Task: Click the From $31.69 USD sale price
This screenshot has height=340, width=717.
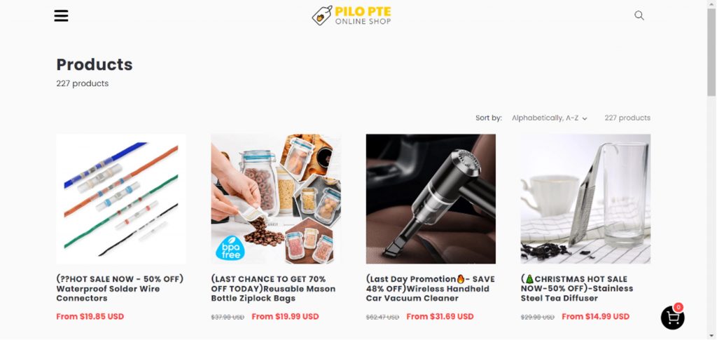Action: coord(440,316)
